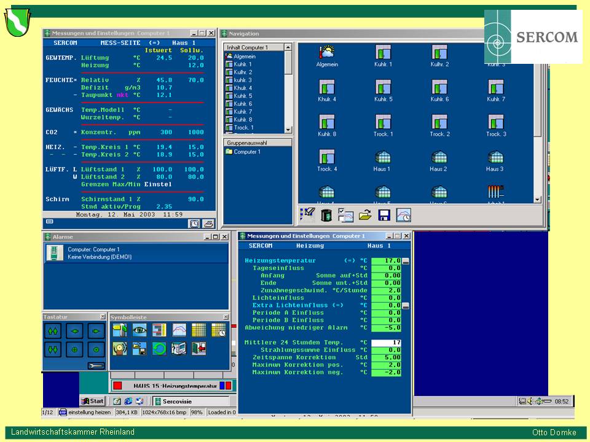Image resolution: width=590 pixels, height=442 pixels.
Task: Click the exit door icon in Symbolleiste
Action: pyautogui.click(x=199, y=349)
